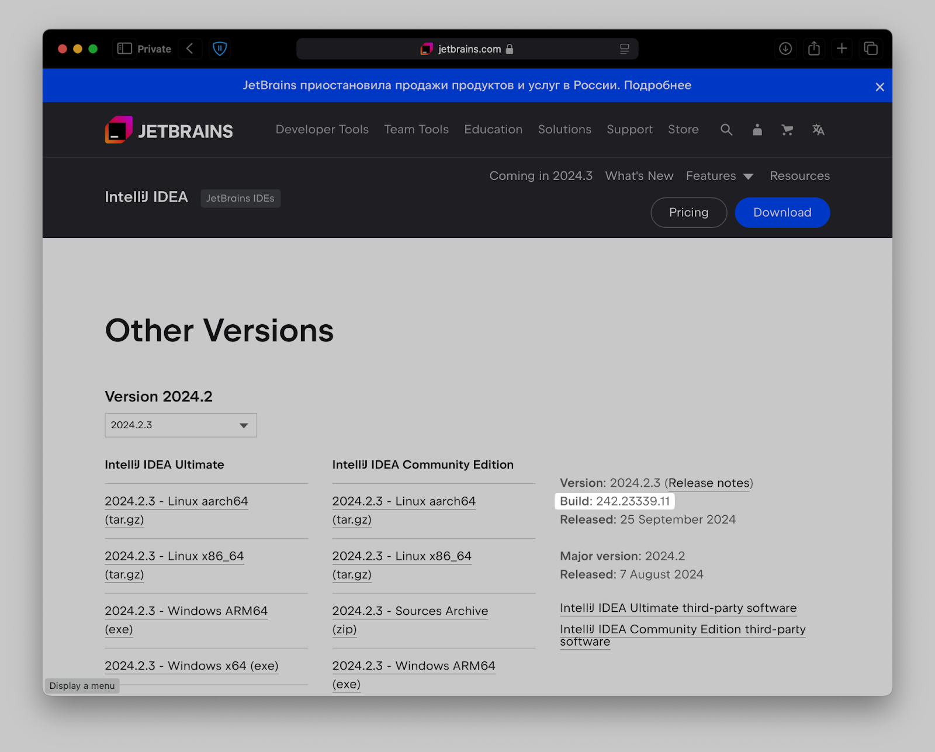Select the Major version: 2024.2 text
Screen dimensions: 935x752
click(x=622, y=556)
